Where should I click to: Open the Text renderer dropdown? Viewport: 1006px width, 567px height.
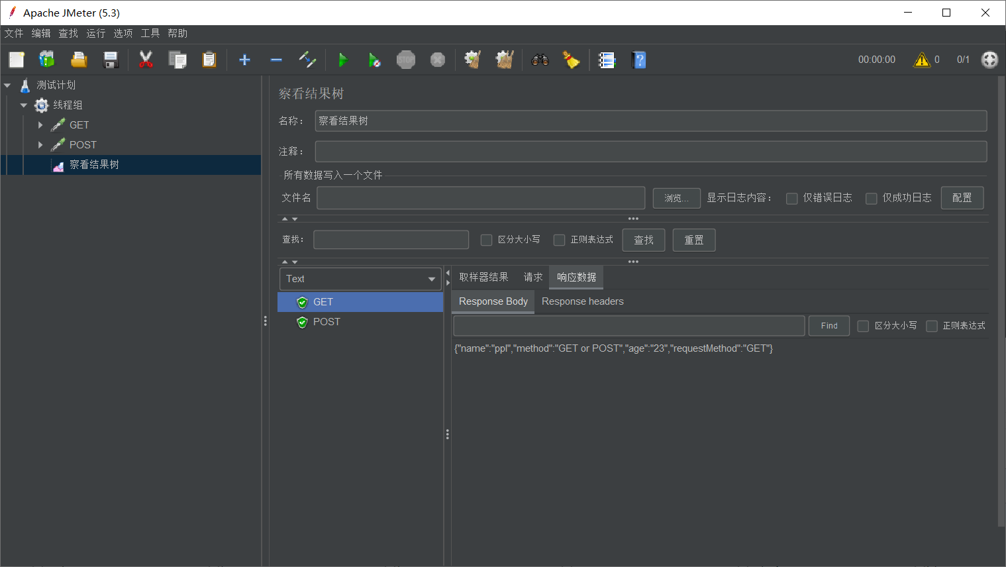click(360, 279)
